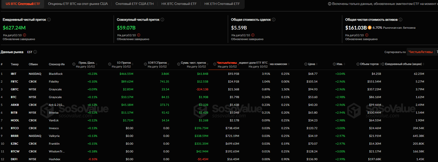Sort table by Цена column arrows
This screenshot has height=162, width=438.
coord(317,64)
